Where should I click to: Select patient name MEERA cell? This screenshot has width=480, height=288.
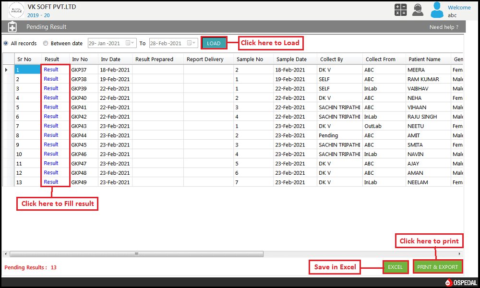tap(428, 70)
